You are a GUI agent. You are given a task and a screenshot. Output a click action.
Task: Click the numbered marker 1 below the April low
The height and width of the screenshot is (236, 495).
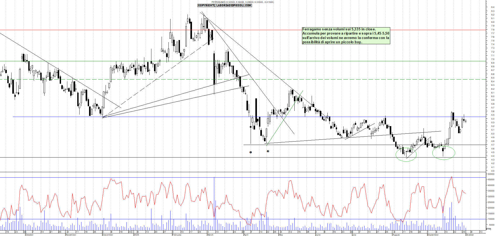point(251,152)
